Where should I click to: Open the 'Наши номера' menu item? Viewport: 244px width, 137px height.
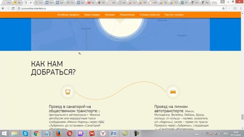92,15
